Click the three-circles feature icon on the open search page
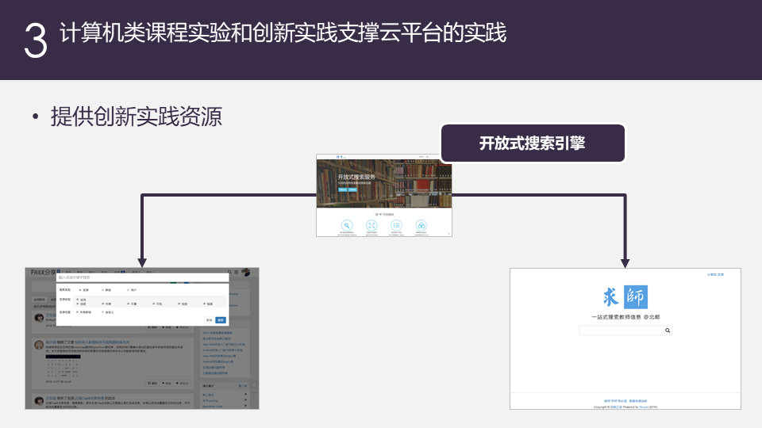The height and width of the screenshot is (428, 762). [421, 225]
